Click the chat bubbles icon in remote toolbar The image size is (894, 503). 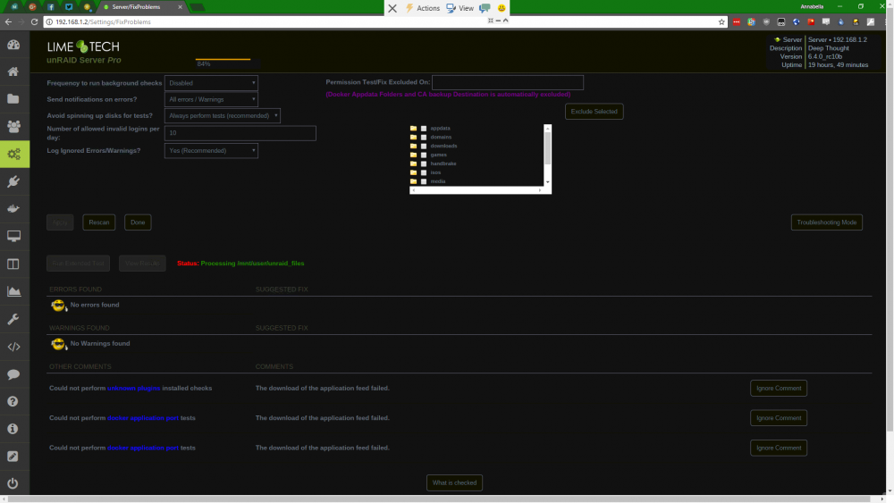[x=485, y=8]
